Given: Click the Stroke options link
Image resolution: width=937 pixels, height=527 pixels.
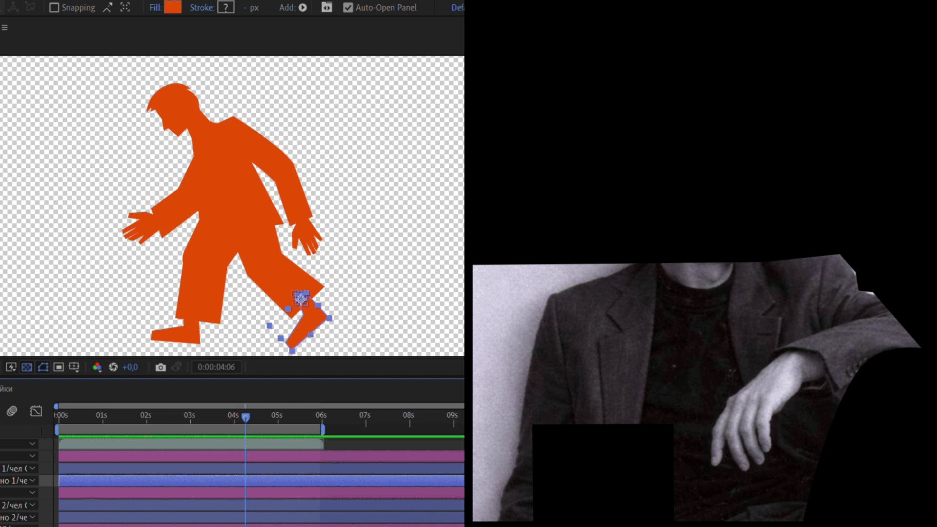Looking at the screenshot, I should point(202,7).
